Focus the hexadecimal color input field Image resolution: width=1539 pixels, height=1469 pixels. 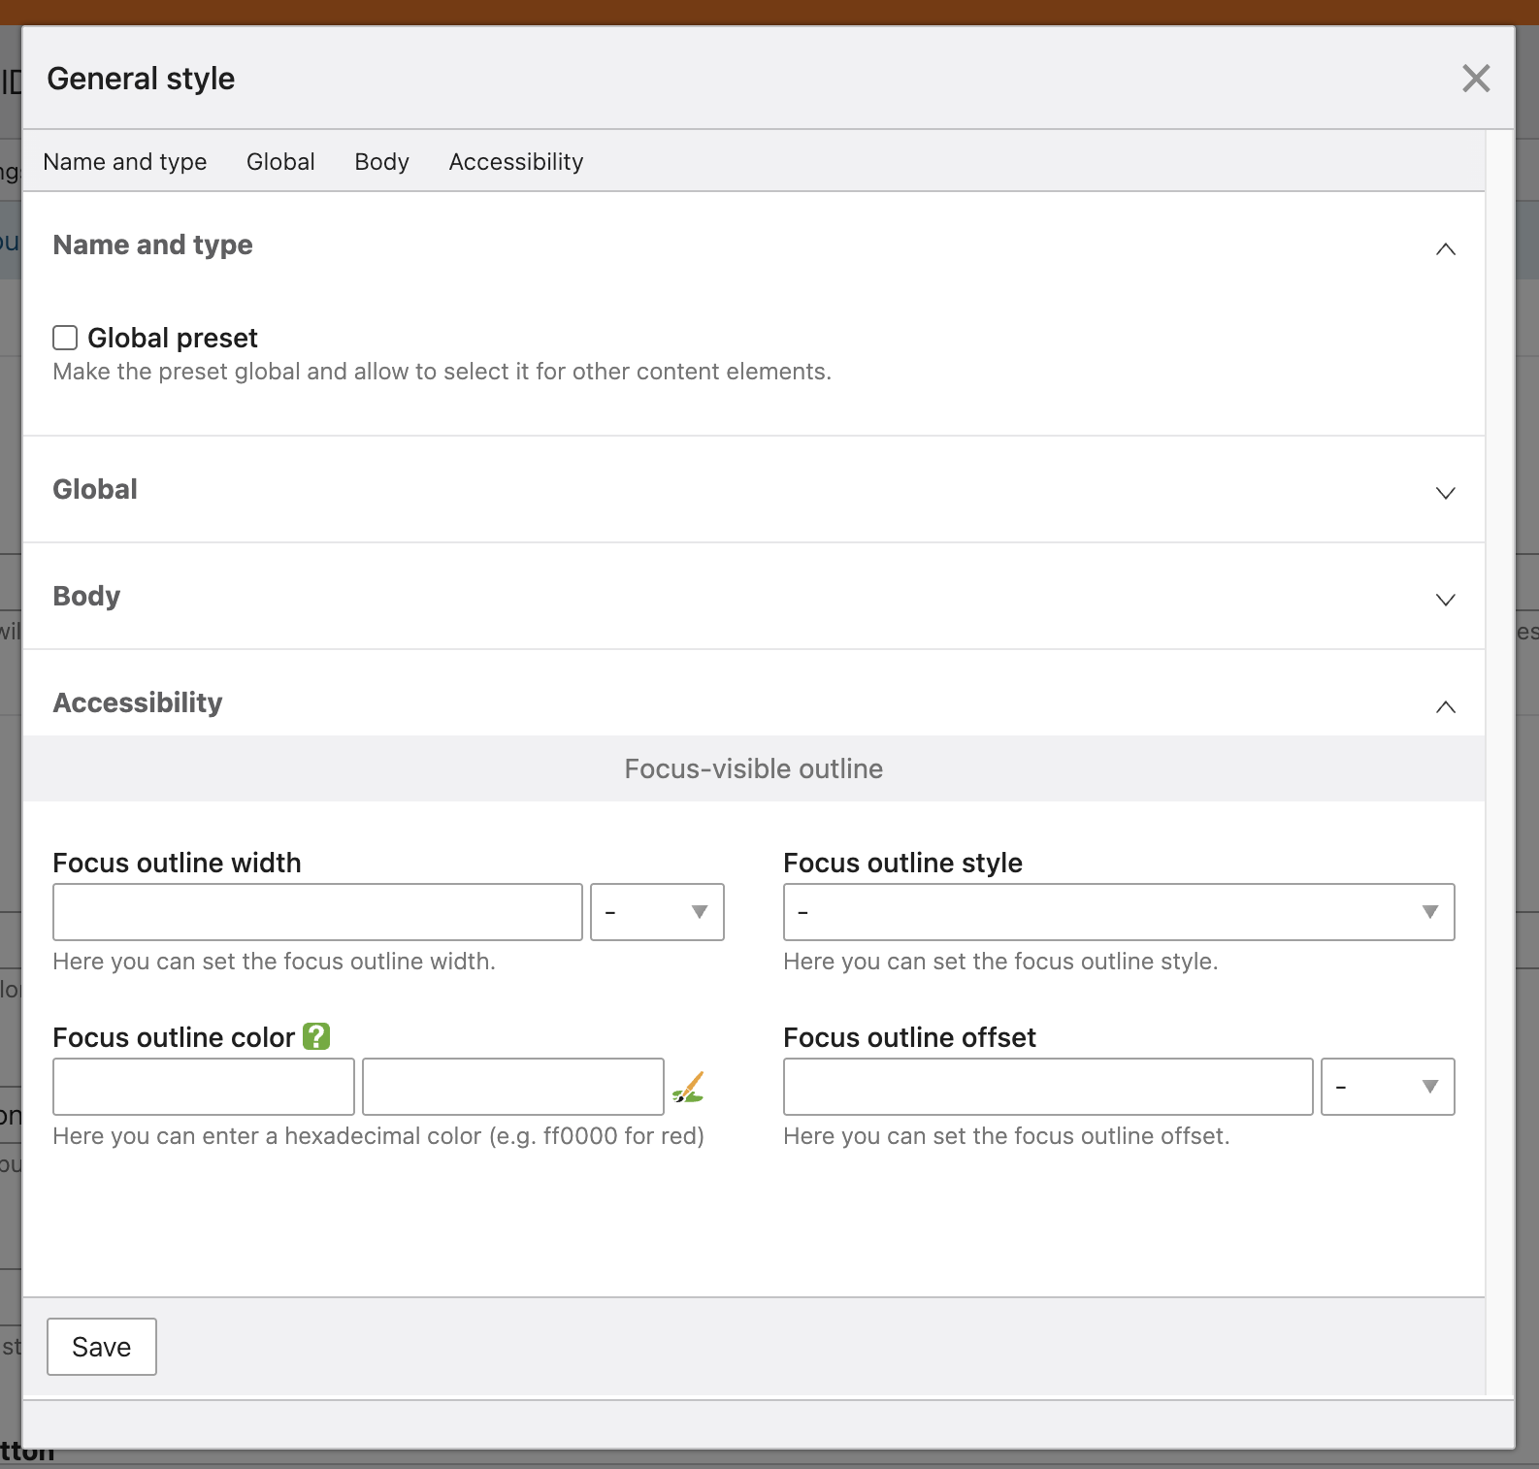click(x=204, y=1087)
